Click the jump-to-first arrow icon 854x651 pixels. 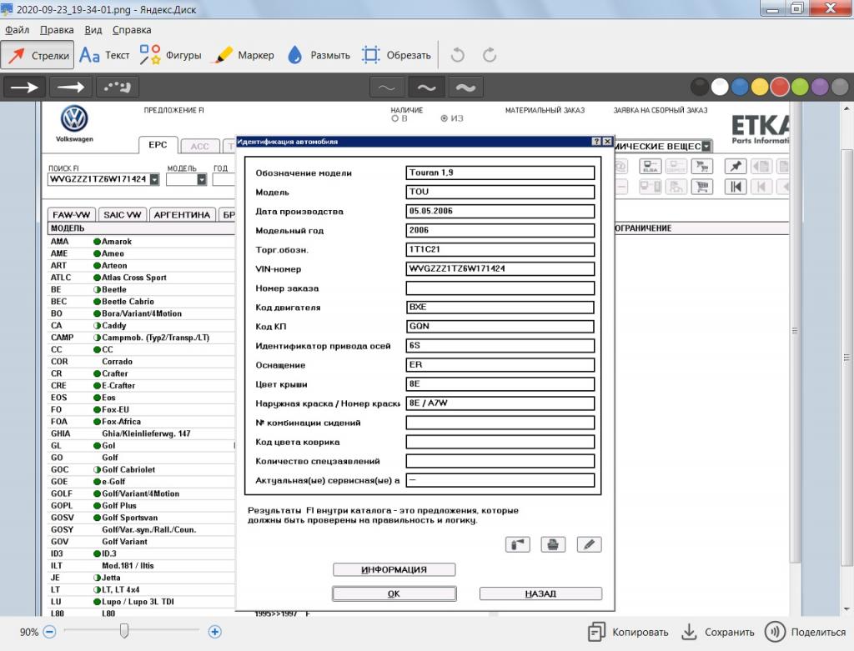point(736,187)
